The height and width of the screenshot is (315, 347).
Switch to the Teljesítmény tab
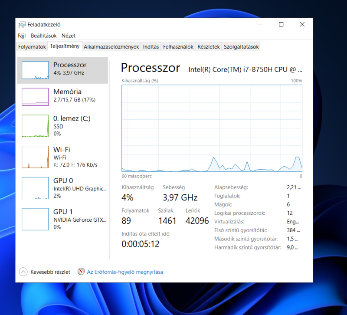[65, 46]
